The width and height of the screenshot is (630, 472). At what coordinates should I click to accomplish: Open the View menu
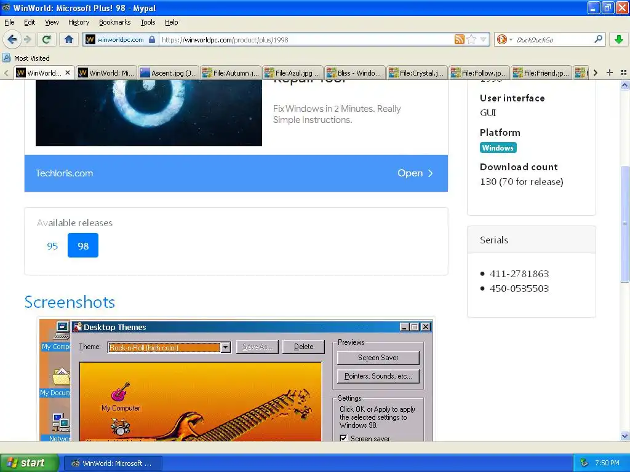click(52, 22)
